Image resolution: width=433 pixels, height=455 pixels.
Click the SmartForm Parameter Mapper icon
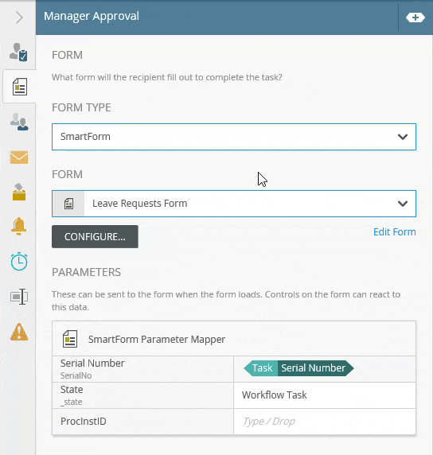[70, 339]
